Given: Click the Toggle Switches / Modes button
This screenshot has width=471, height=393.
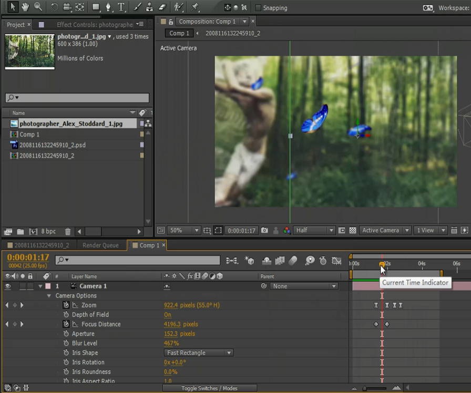Looking at the screenshot, I should click(x=209, y=388).
